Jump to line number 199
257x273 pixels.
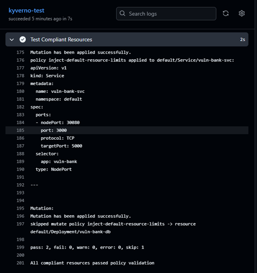tap(20, 247)
